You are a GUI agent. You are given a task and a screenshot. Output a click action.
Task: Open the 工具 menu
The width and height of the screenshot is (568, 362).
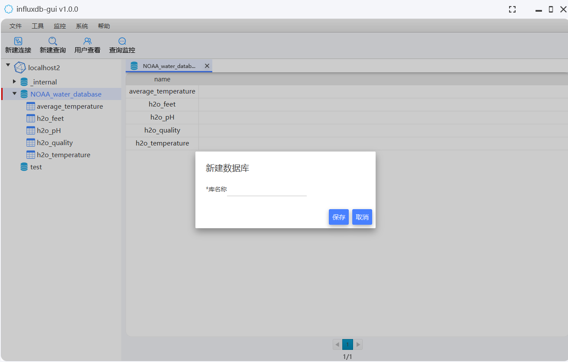(x=38, y=26)
